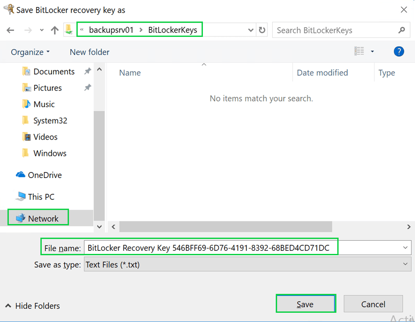Image resolution: width=415 pixels, height=322 pixels.
Task: Open OneDrive in the navigation pane
Action: point(44,175)
